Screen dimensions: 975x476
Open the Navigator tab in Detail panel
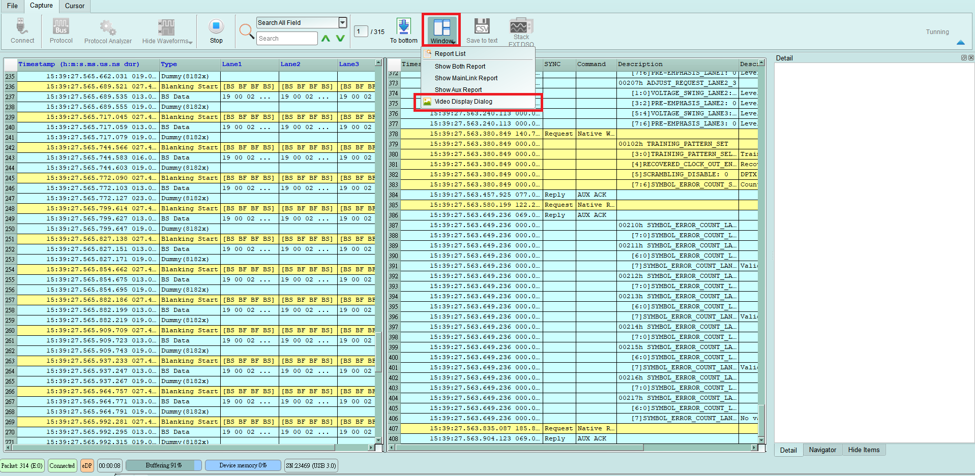(x=822, y=450)
